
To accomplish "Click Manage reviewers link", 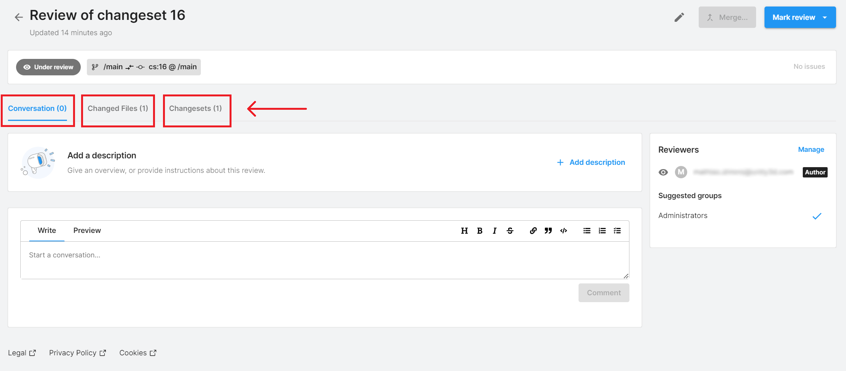I will (x=811, y=150).
